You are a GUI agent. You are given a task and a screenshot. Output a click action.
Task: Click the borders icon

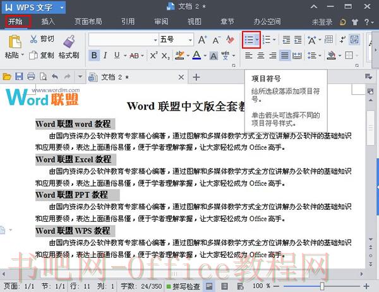tap(349, 56)
